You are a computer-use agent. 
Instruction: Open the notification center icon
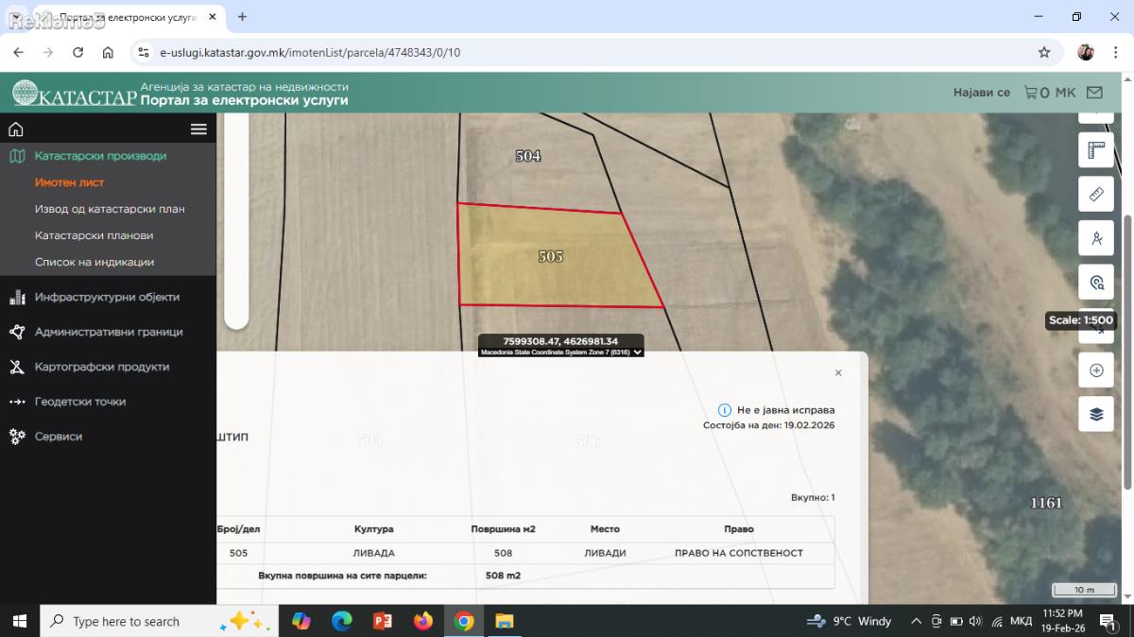pyautogui.click(x=1107, y=621)
